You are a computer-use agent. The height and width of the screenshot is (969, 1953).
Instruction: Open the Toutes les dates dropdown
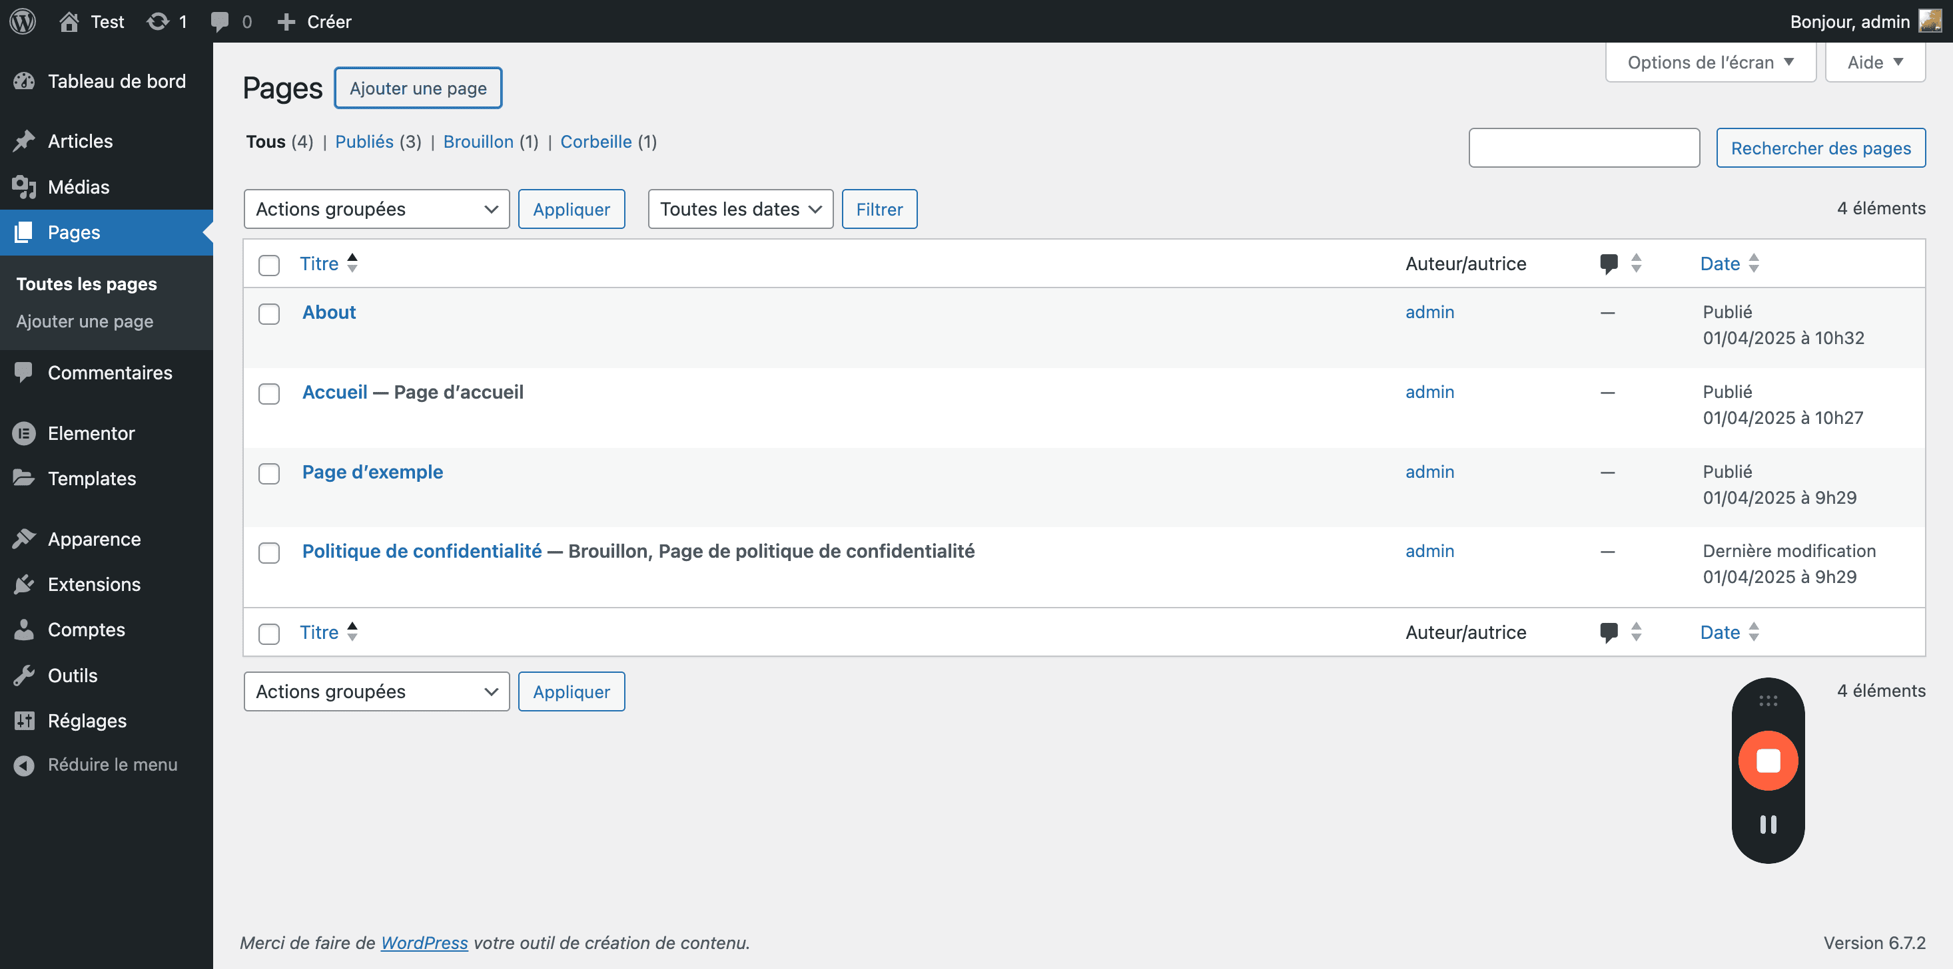pyautogui.click(x=741, y=209)
